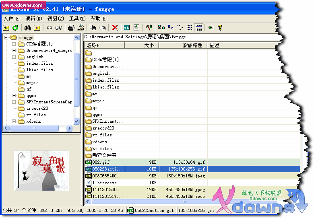The image size is (314, 218).
Task: Click the large double-circle zoom icon
Action: pyautogui.click(x=59, y=28)
